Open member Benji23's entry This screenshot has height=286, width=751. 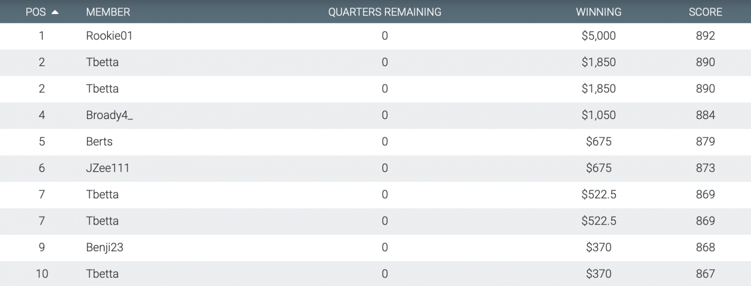(104, 248)
